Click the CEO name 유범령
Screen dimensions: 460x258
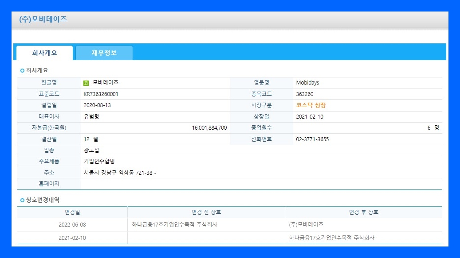91,117
